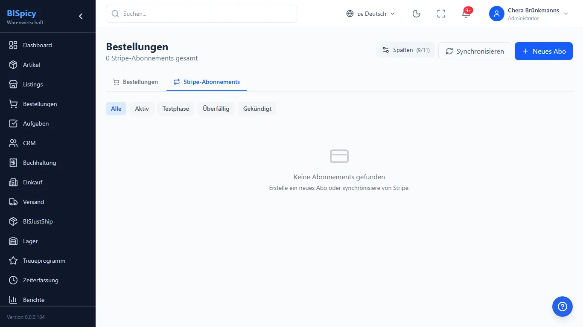Click the sidebar Bestellungen cart icon

pos(13,104)
